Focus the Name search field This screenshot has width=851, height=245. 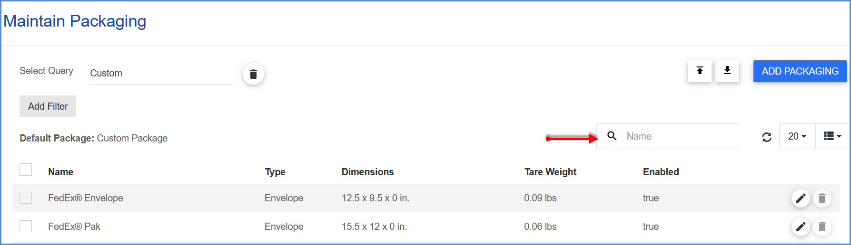(679, 137)
